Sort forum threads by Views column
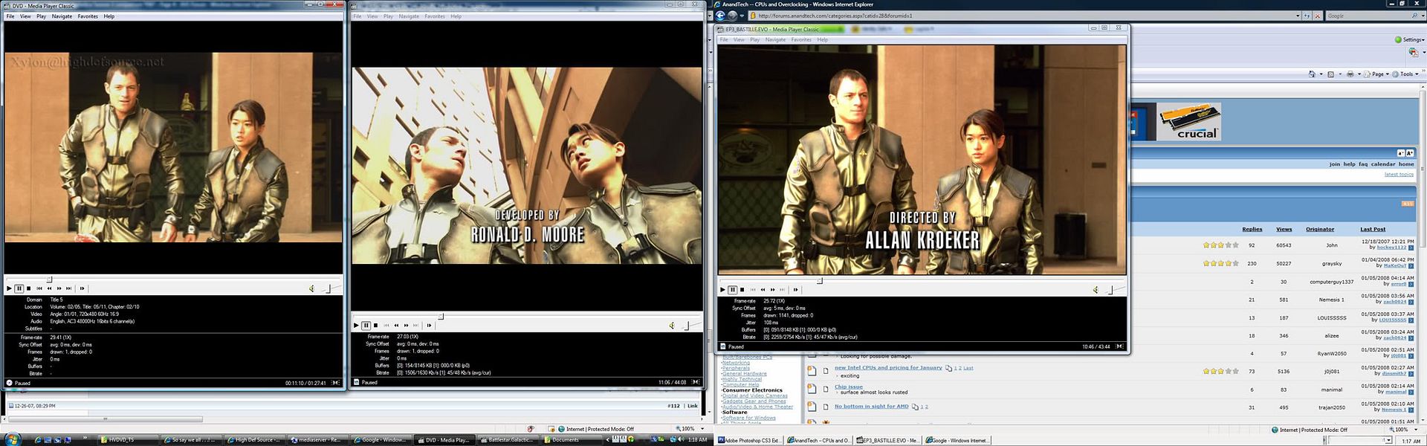1427x446 pixels. click(x=1284, y=229)
